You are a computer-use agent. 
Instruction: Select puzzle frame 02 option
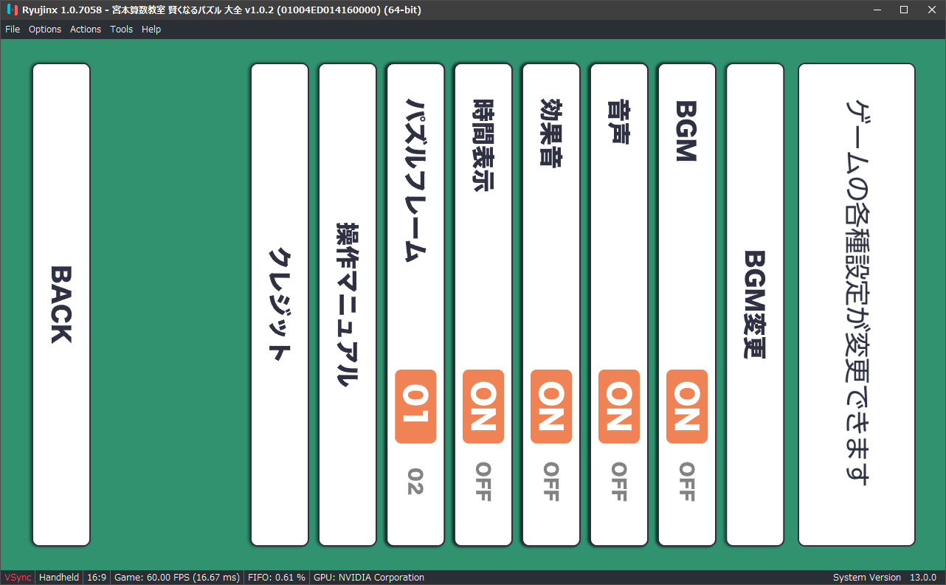(415, 481)
